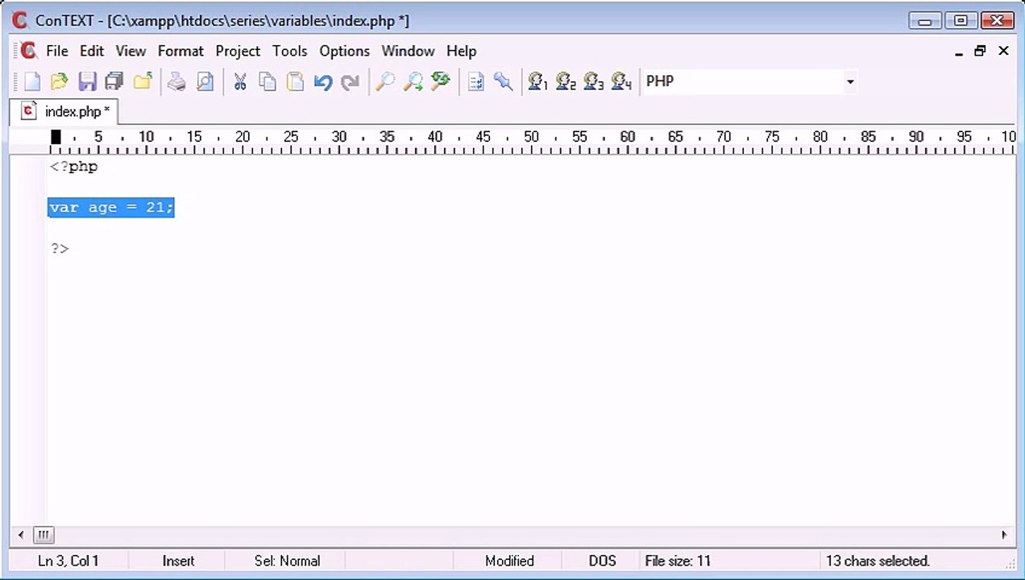Run user command key 2
Viewport: 1025px width, 580px height.
click(566, 81)
